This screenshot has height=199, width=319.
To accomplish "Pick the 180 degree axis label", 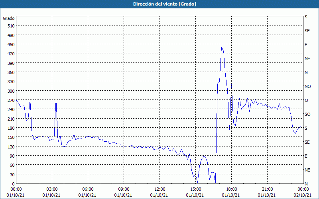I will [x=11, y=128].
